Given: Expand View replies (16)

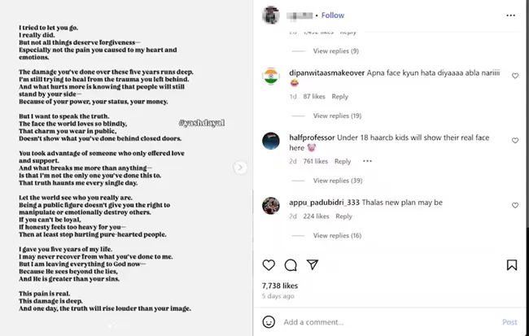Looking at the screenshot, I should pos(337,235).
